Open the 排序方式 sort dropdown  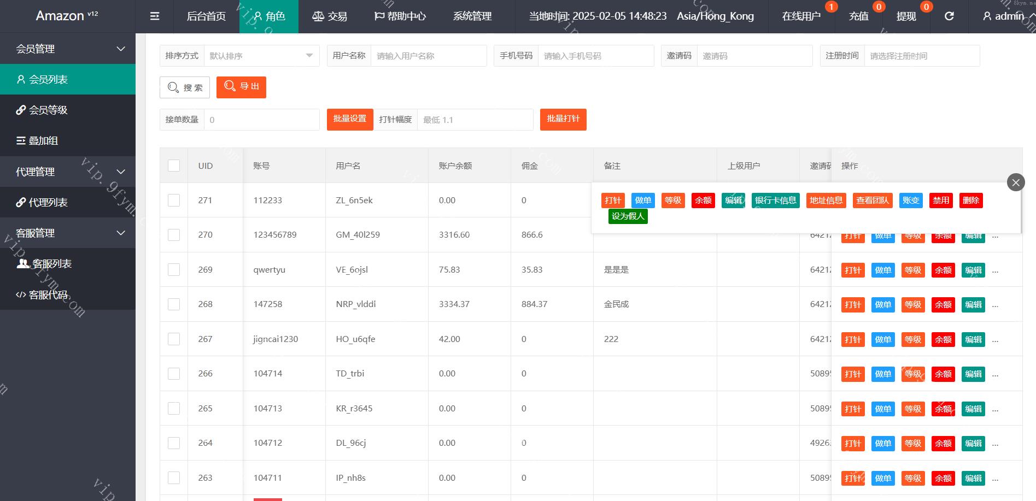pos(261,56)
